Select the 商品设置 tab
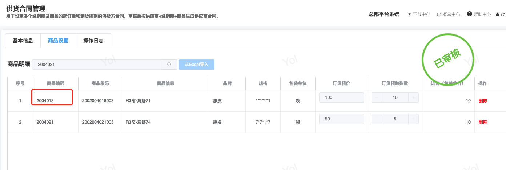The width and height of the screenshot is (506, 170). click(58, 41)
